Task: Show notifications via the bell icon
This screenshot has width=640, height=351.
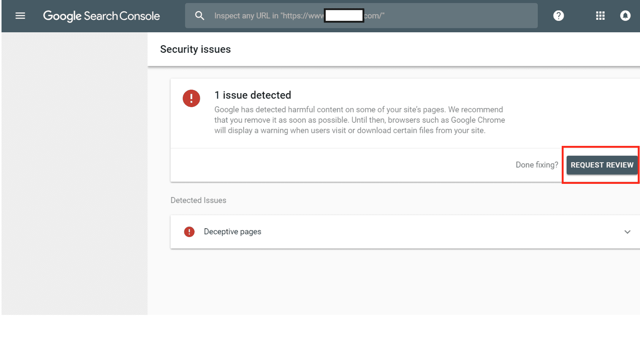Action: click(x=625, y=16)
